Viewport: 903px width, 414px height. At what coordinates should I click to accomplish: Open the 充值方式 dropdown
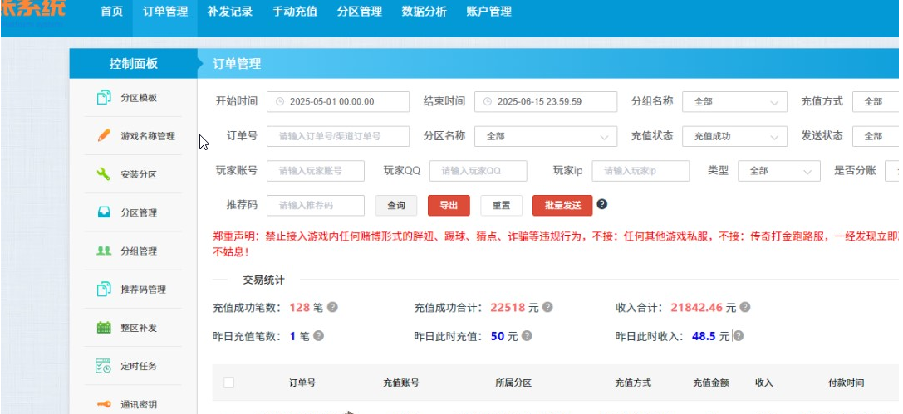[876, 102]
